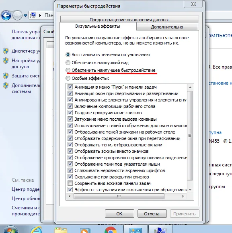Switch to the Визуальные эффекты tab
The width and height of the screenshot is (232, 233).
pos(98,26)
